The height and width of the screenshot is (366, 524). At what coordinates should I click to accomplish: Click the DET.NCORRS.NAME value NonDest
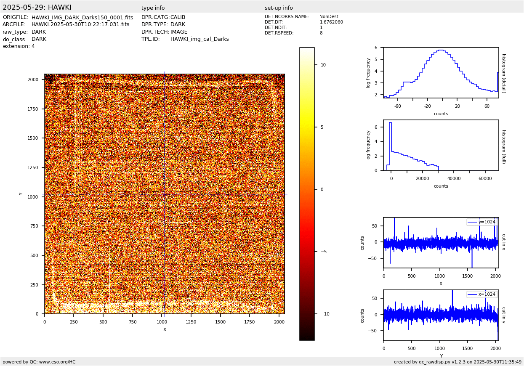(x=329, y=17)
